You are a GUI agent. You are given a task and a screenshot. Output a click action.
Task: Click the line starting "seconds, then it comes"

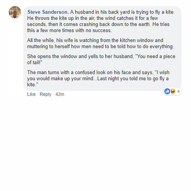point(98,24)
